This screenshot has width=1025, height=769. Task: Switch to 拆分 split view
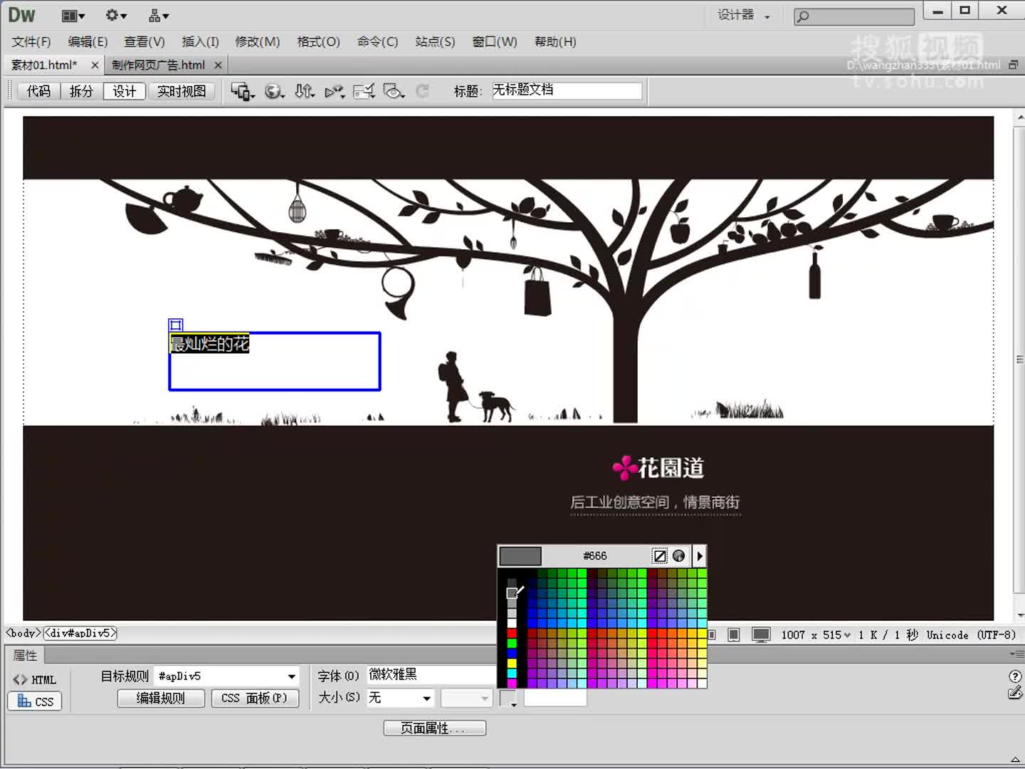pyautogui.click(x=81, y=91)
